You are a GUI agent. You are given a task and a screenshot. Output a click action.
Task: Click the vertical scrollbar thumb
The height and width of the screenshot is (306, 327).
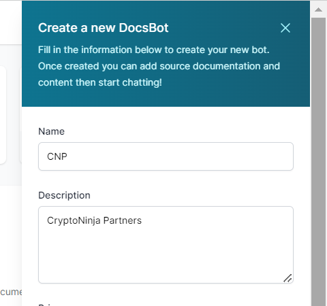click(318, 162)
